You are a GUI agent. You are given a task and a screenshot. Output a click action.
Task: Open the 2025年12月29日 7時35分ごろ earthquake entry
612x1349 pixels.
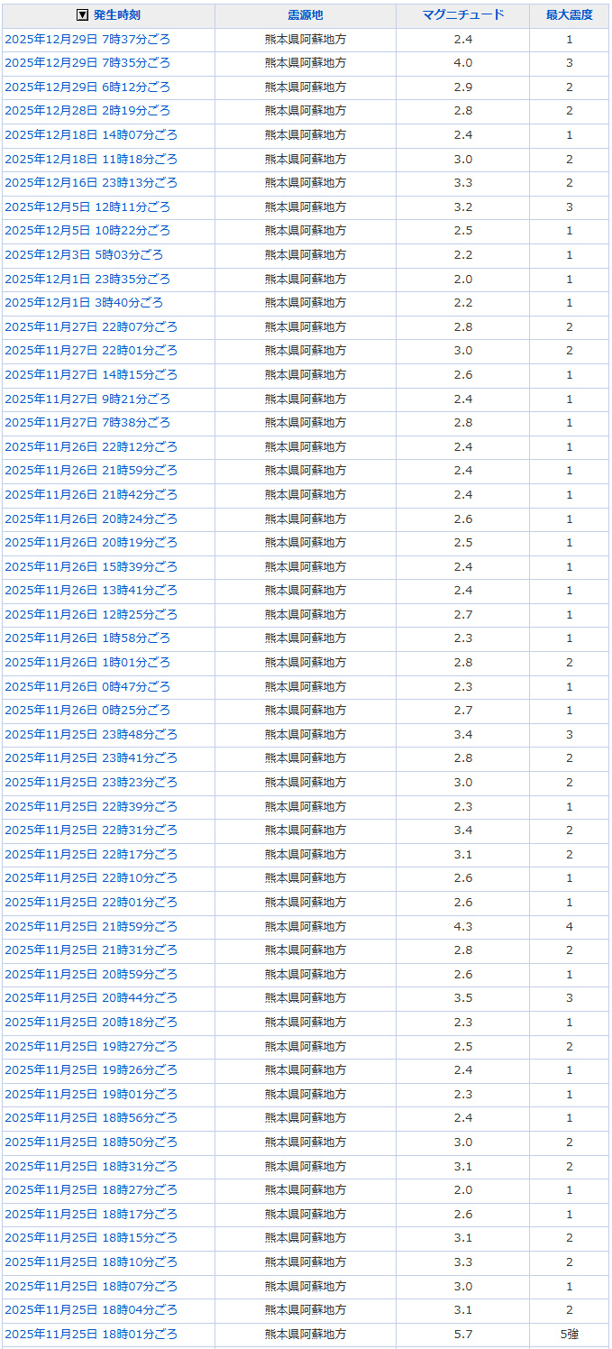[87, 63]
